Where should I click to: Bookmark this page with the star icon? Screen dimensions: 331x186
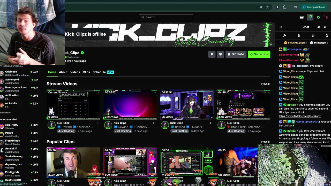pos(267,7)
